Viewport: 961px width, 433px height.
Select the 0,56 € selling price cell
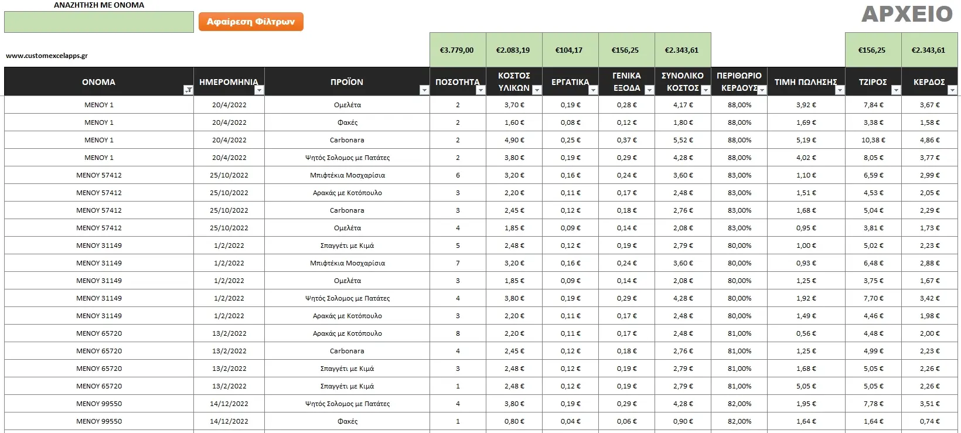(806, 333)
